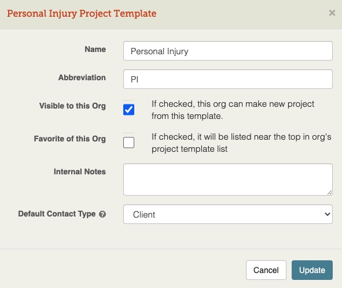Click the Favorite of this Org label
The image size is (342, 288).
[70, 139]
